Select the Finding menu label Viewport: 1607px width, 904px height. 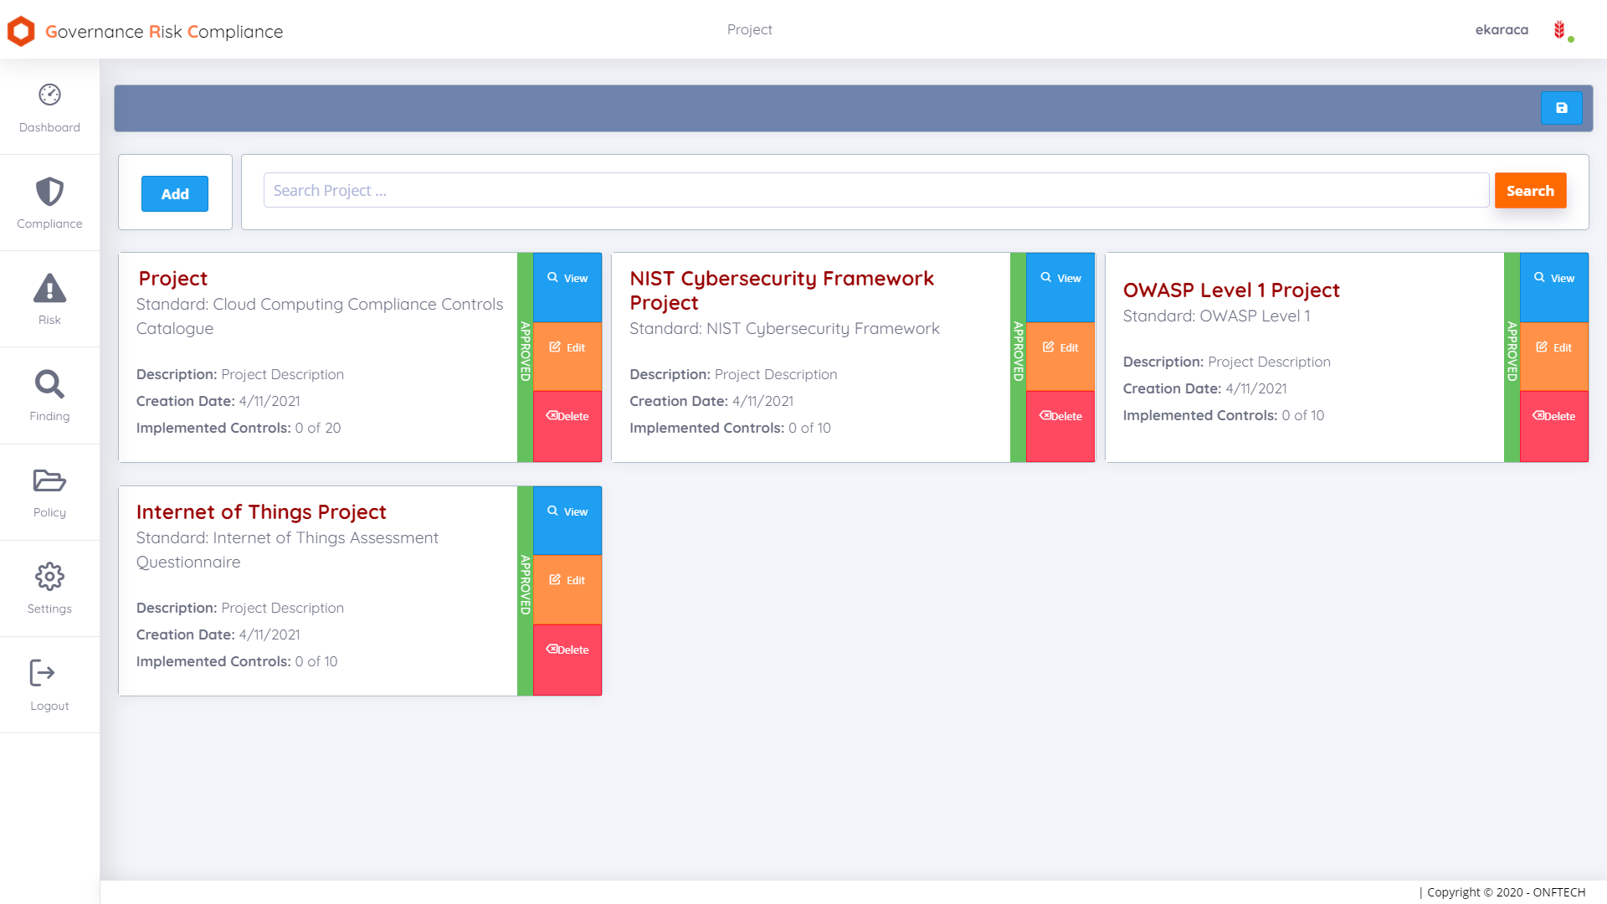[x=49, y=416]
